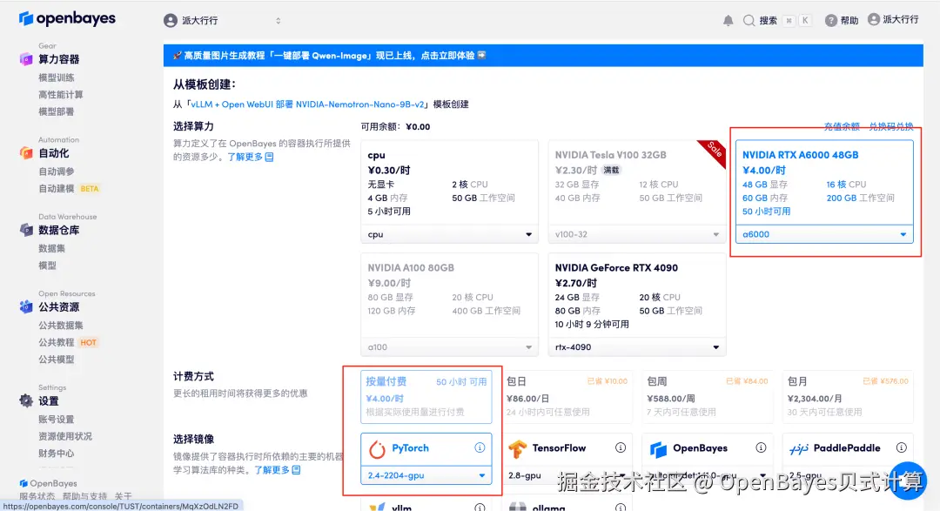Click 兑换码兑换 link

(x=891, y=126)
